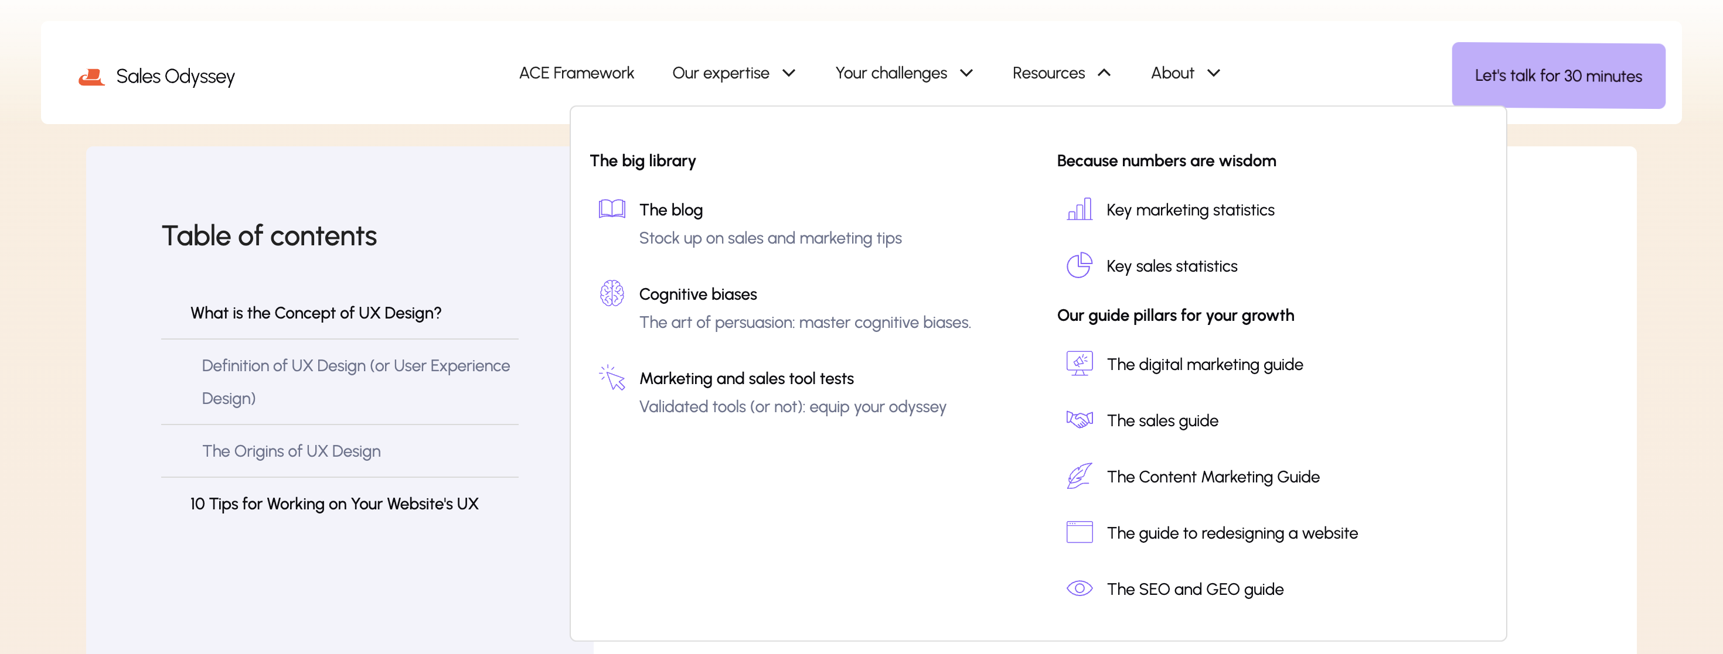The image size is (1723, 654).
Task: Click the monitor icon for digital marketing guide
Action: [1079, 364]
